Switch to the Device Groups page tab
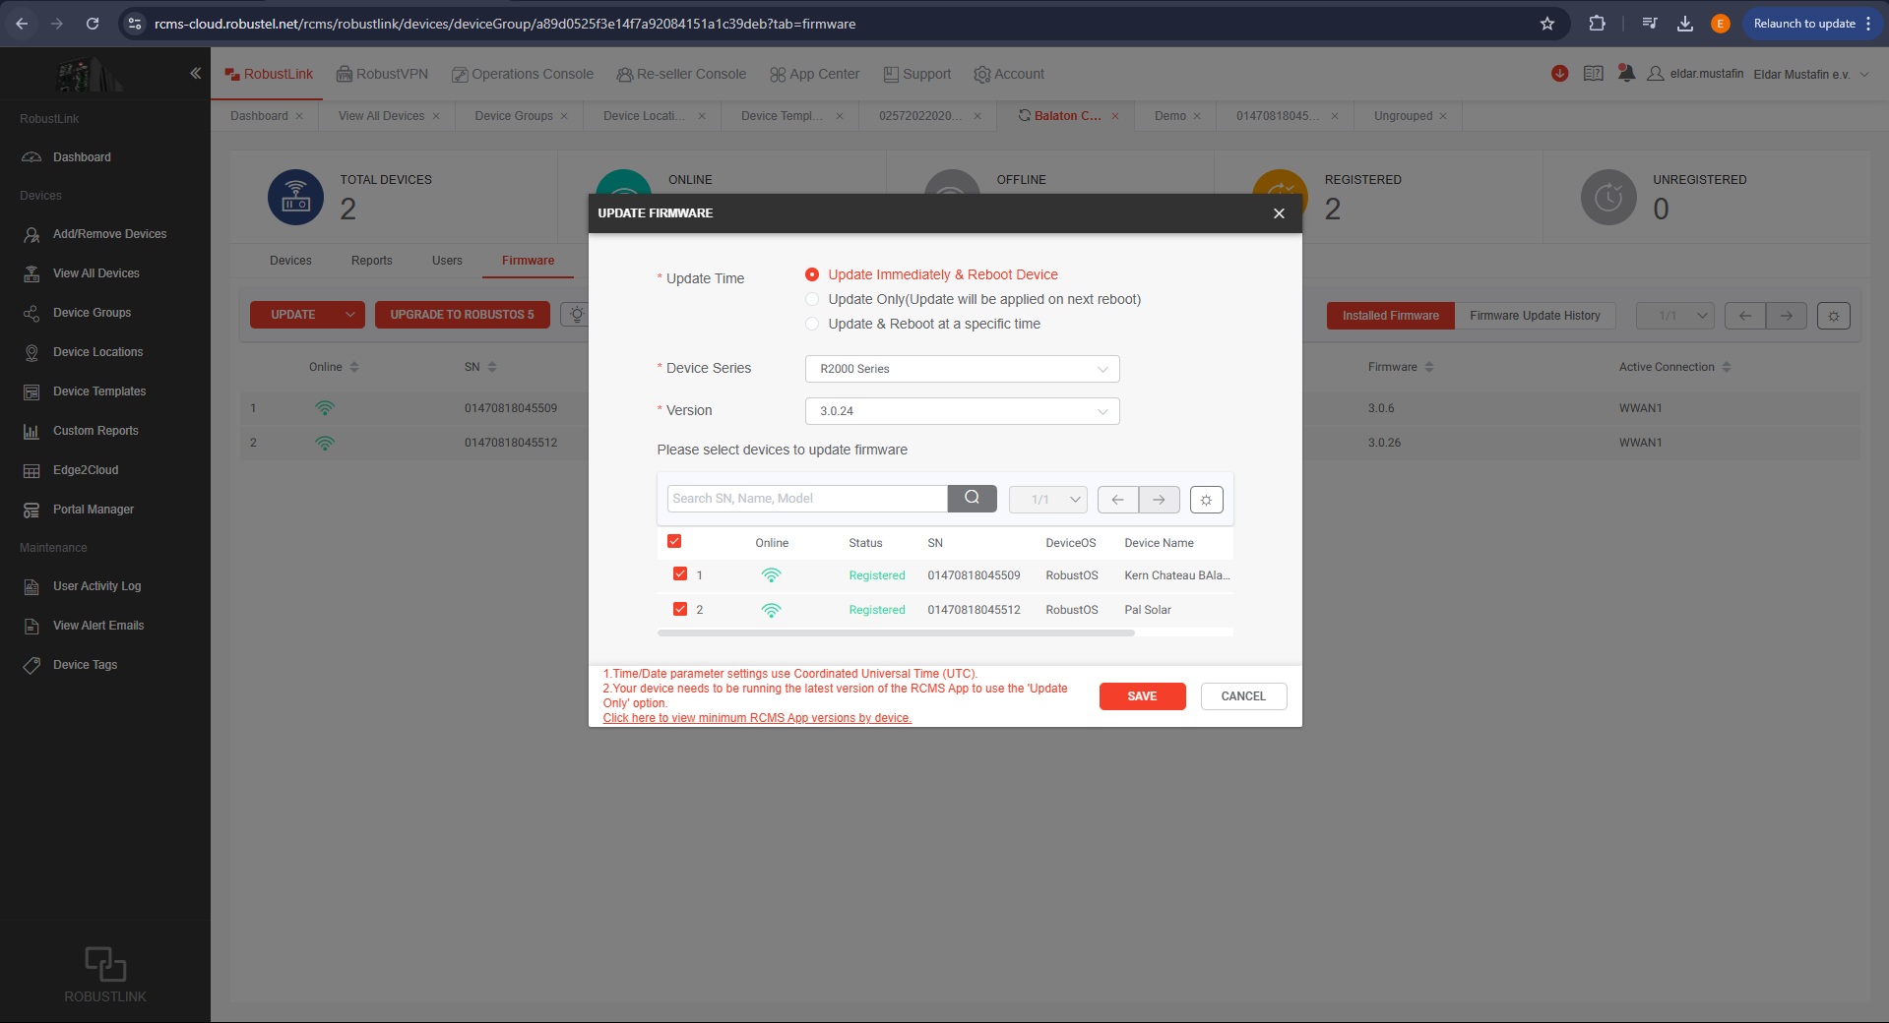This screenshot has width=1889, height=1023. point(514,116)
